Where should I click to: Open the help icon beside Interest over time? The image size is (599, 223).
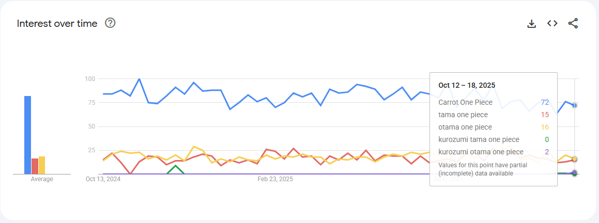pyautogui.click(x=110, y=23)
